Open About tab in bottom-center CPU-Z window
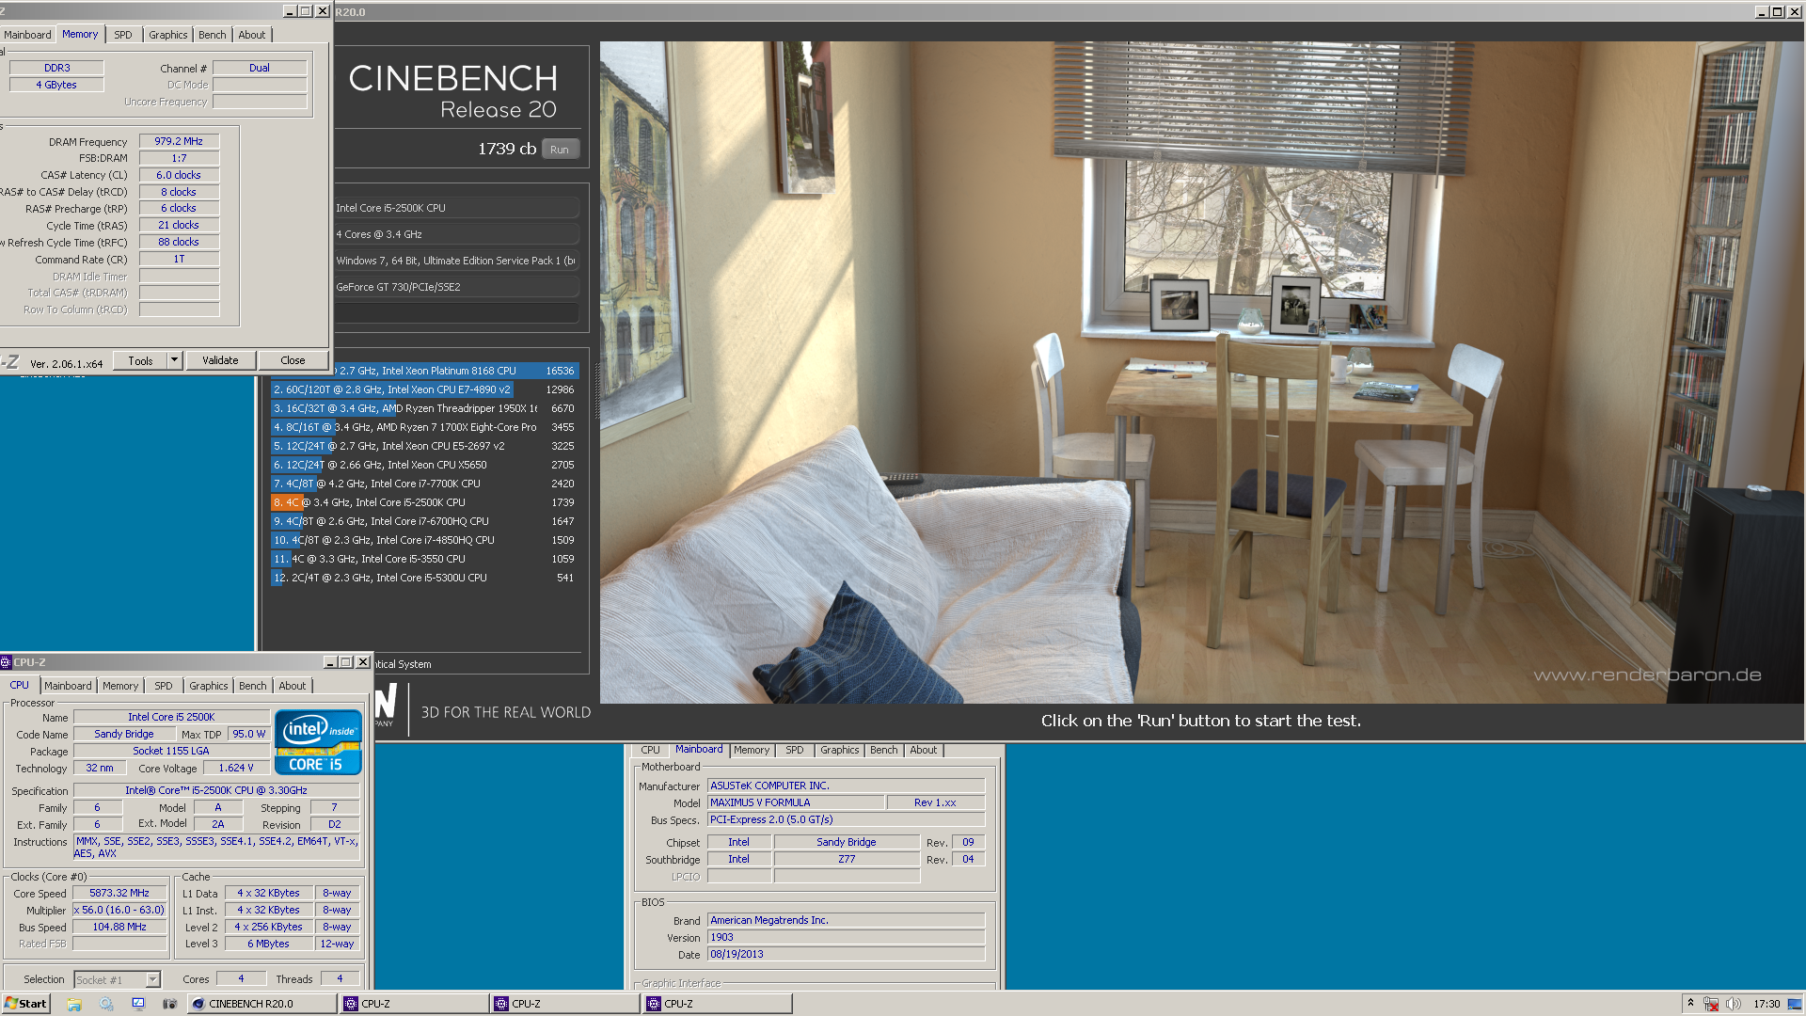 [924, 750]
